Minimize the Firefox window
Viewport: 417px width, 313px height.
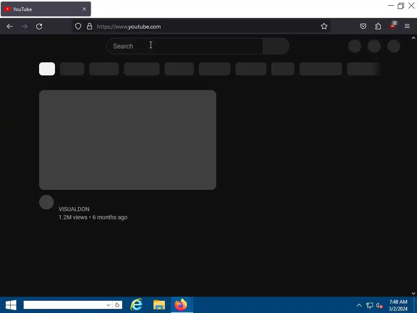click(391, 6)
